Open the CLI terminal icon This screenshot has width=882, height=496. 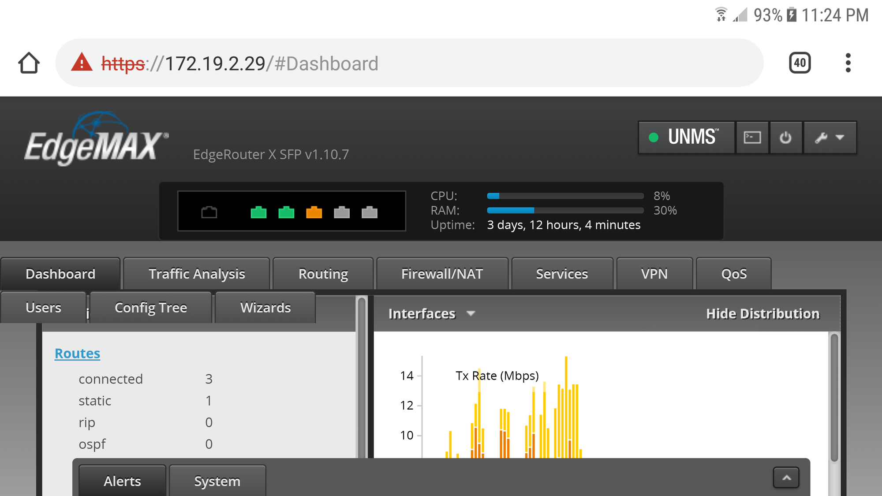(x=752, y=138)
